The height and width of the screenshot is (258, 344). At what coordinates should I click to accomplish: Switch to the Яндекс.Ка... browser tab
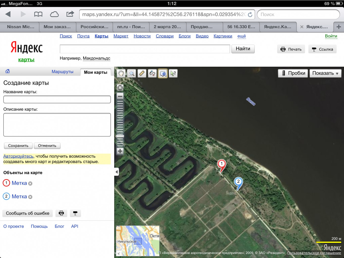pyautogui.click(x=277, y=27)
